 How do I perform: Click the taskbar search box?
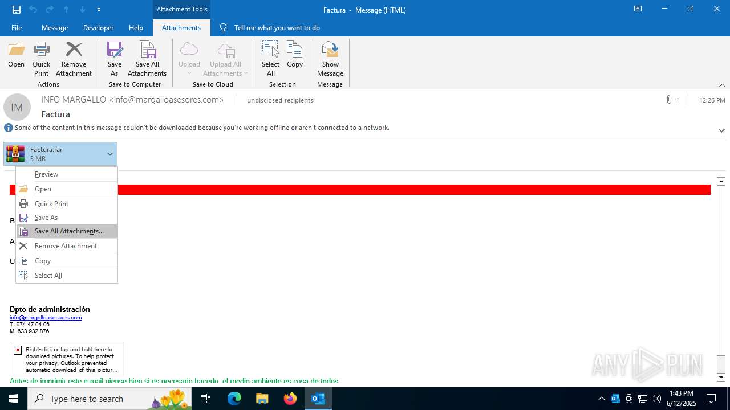click(x=110, y=399)
